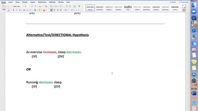Image resolution: width=198 pixels, height=111 pixels.
Task: Click the 'Alternative/Test/DIRECTIONAL Hypothesis' heading
Action: coord(58,35)
